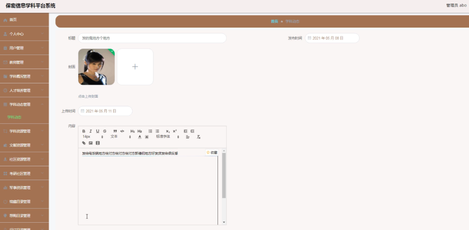Insert an image into the content editor

[91, 143]
